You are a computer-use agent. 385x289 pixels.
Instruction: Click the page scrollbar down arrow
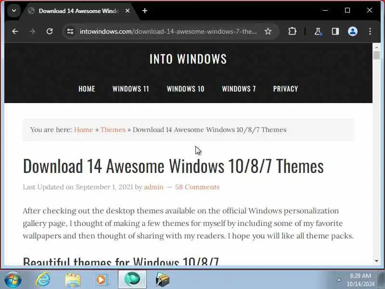pyautogui.click(x=376, y=261)
